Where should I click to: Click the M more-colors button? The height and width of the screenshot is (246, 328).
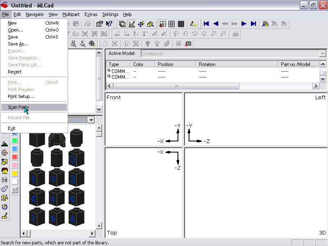(x=14, y=190)
